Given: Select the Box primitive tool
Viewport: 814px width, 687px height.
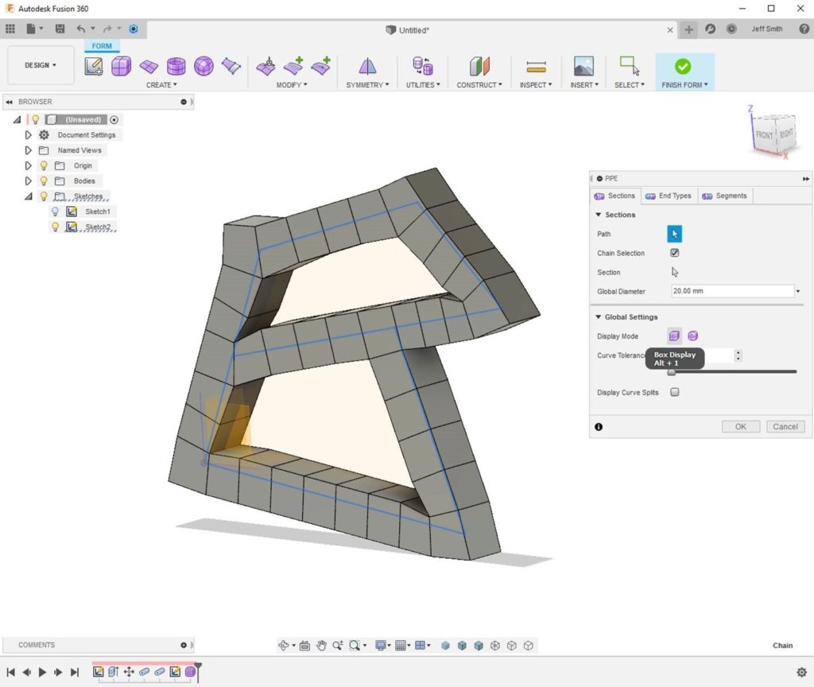Looking at the screenshot, I should point(121,66).
